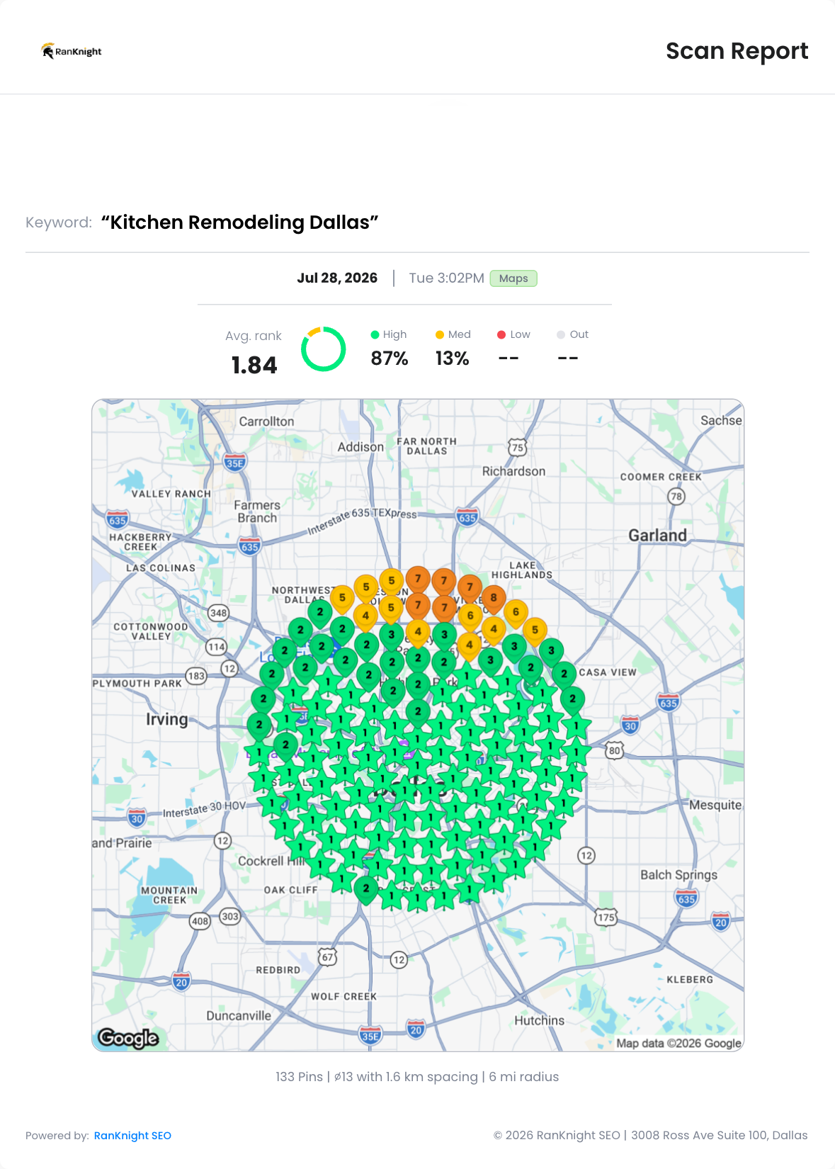Click the Interstate 635 TEXpress road label

pyautogui.click(x=362, y=520)
